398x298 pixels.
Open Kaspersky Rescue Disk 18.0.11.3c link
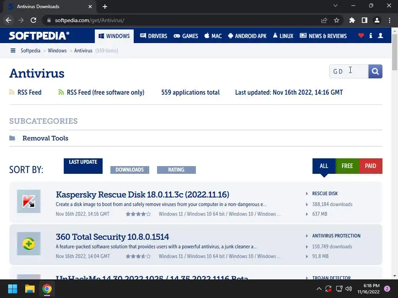click(x=142, y=195)
